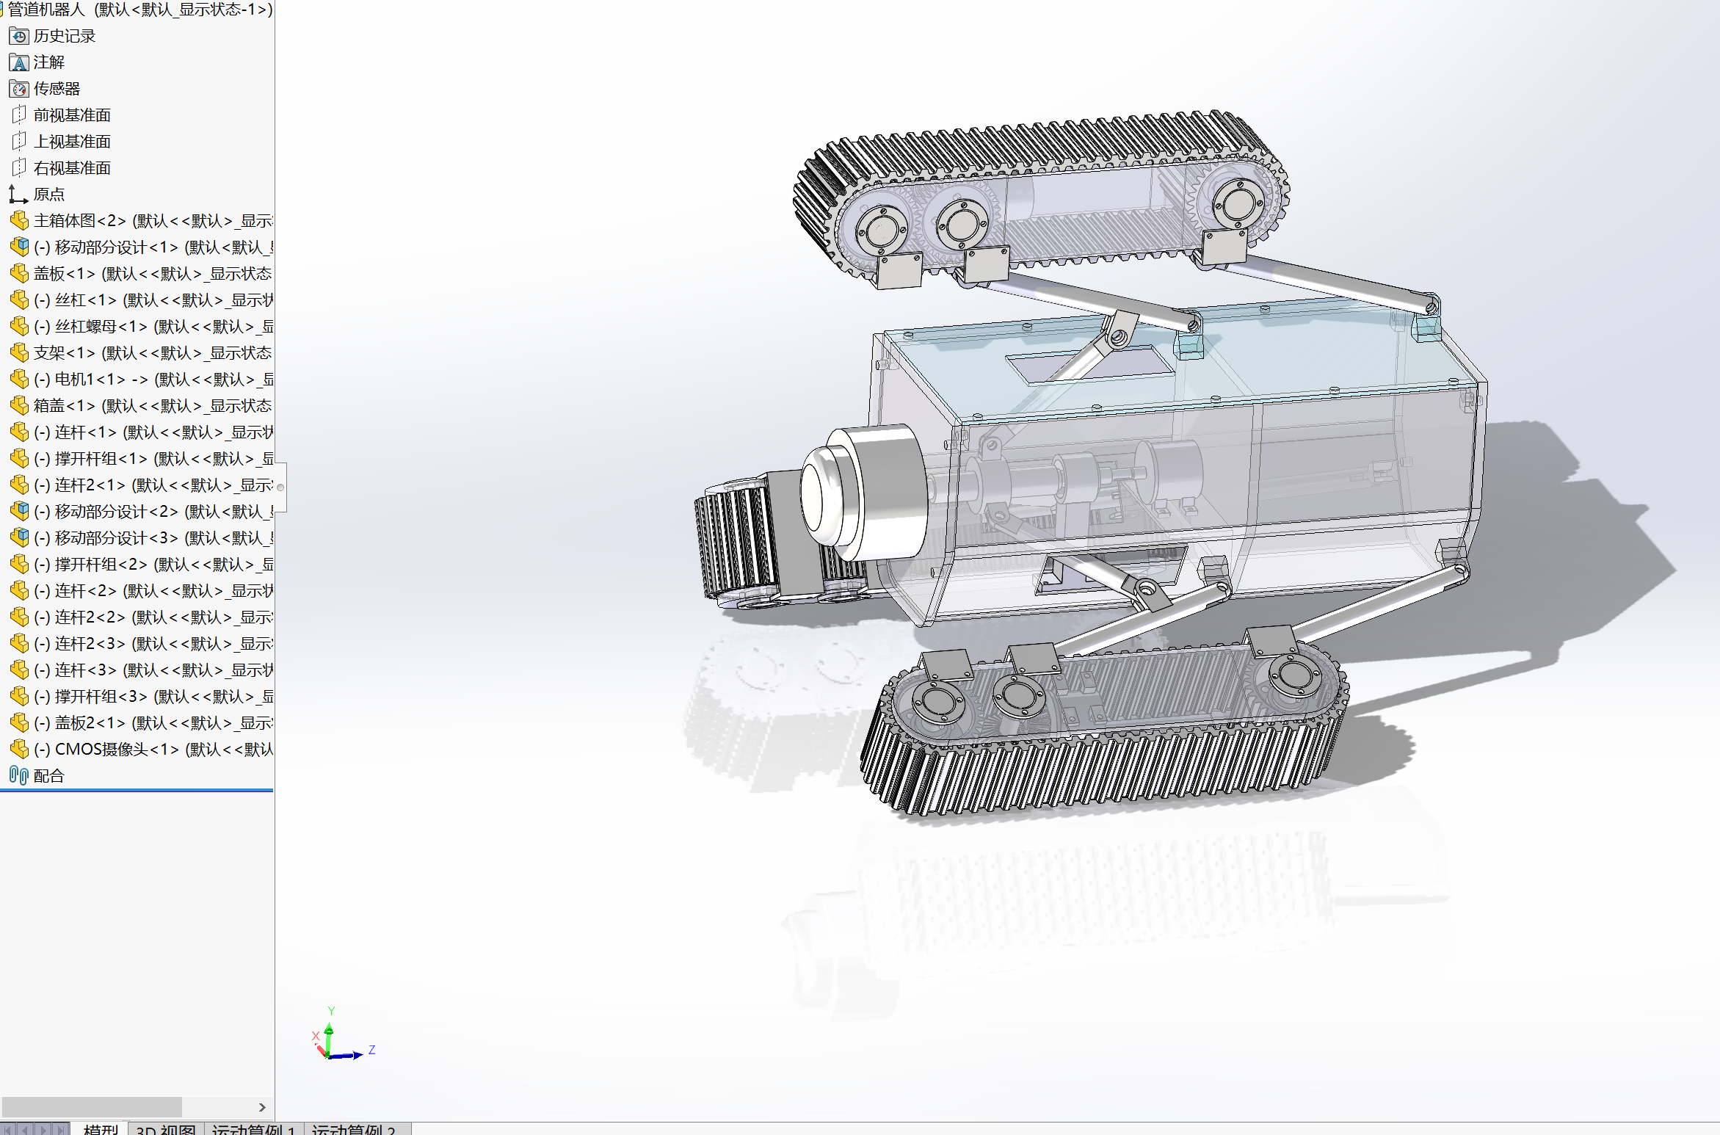Click the feature tree horizontal scrollbar thumb
Screen dimensions: 1720x1135
[92, 1107]
